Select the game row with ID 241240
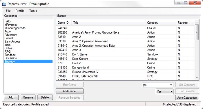The height and width of the screenshot is (109, 203). click(x=125, y=28)
